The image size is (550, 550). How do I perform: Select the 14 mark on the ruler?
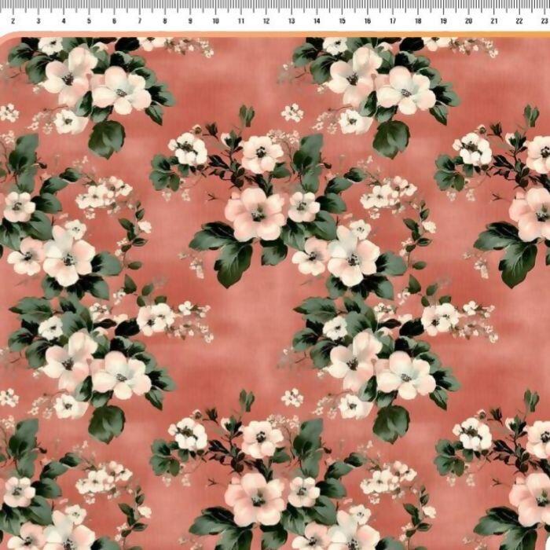(317, 21)
